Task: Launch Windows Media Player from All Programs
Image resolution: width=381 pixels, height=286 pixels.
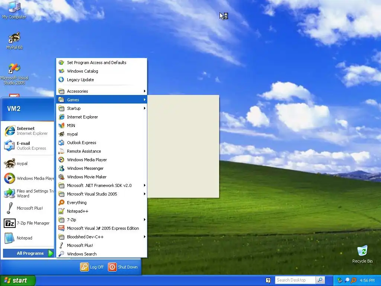Action: 102,160
